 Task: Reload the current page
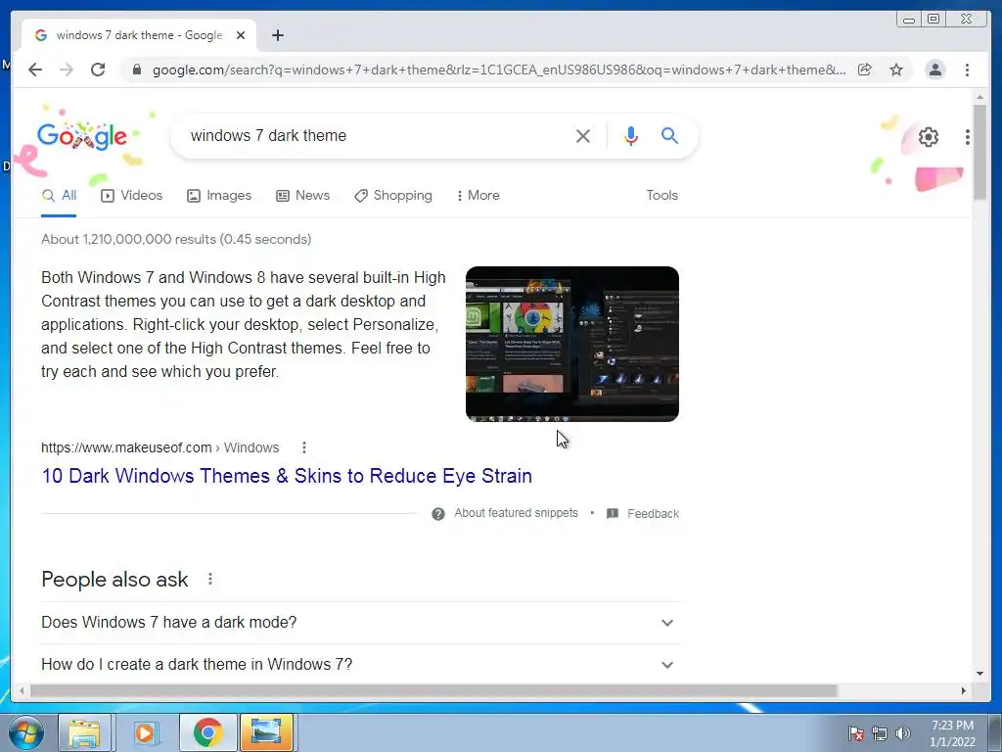click(x=97, y=70)
